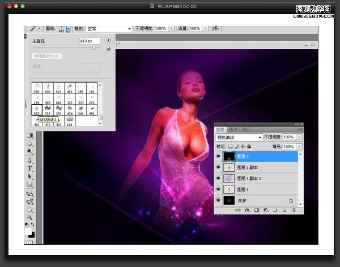This screenshot has height=267, width=340.
Task: Open the 模式 正常 dropdown
Action: tap(109, 29)
